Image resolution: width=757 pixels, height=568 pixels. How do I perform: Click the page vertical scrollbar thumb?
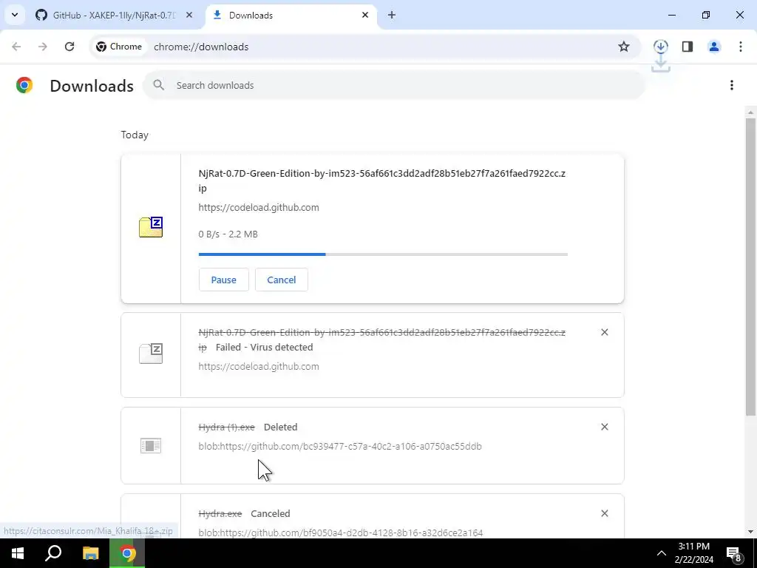750,266
